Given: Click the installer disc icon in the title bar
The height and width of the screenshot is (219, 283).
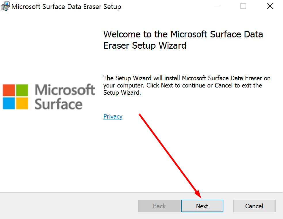Looking at the screenshot, I should pyautogui.click(x=5, y=6).
